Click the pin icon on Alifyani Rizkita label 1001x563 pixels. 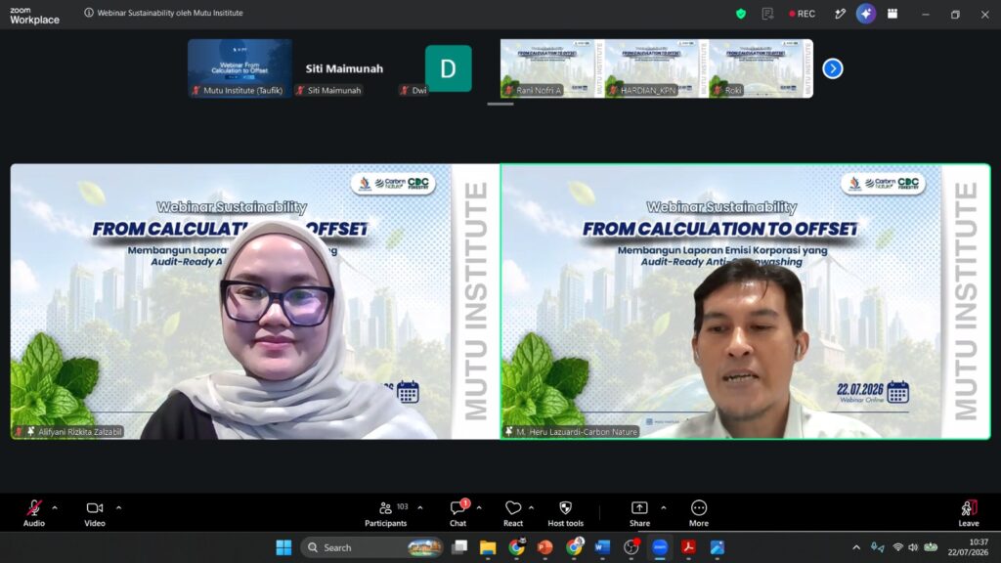tap(30, 431)
